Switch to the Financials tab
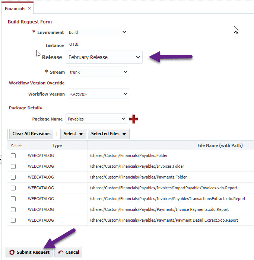 15,9
